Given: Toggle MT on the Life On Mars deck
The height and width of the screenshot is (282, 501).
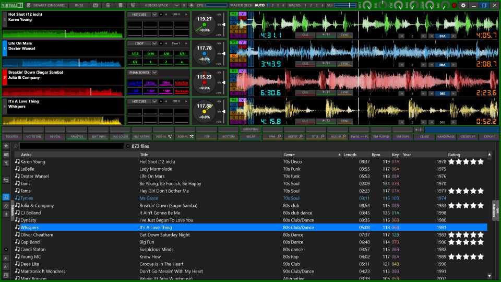Looking at the screenshot, I should click(234, 42).
